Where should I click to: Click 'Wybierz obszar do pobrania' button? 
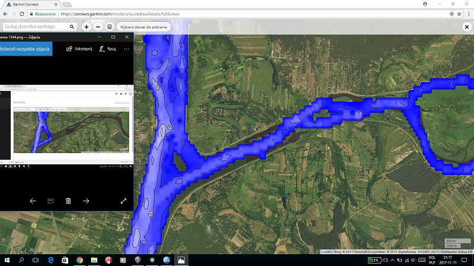point(143,27)
